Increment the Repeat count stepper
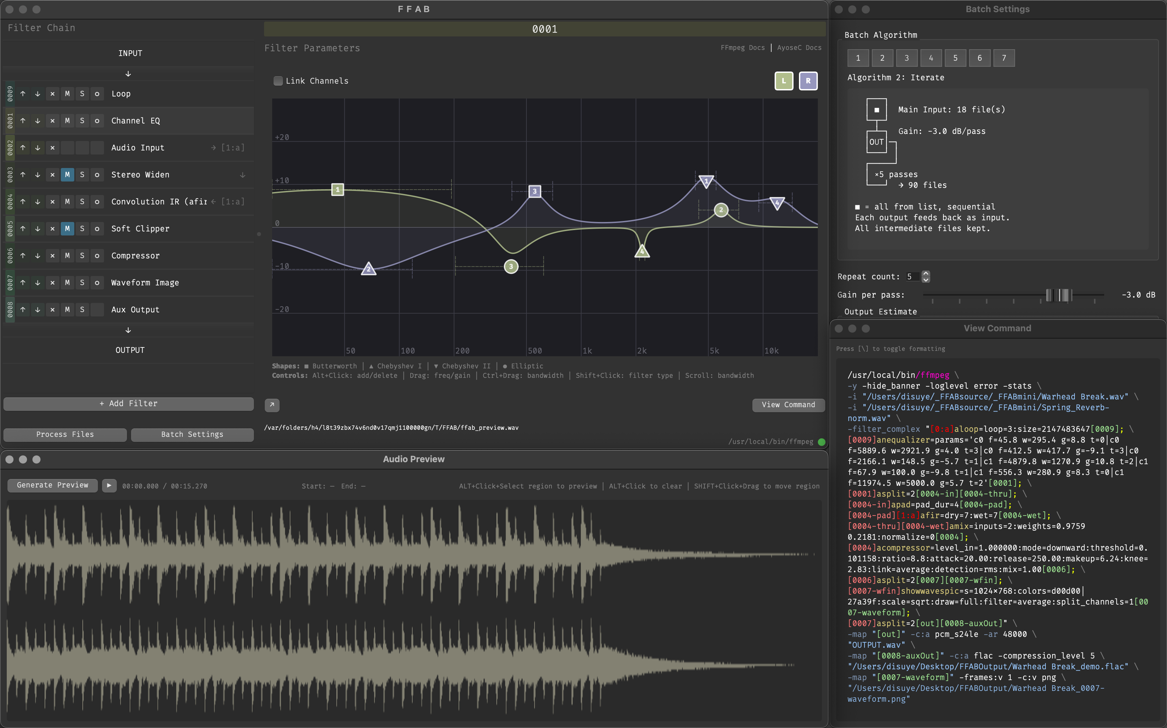 [x=926, y=274]
